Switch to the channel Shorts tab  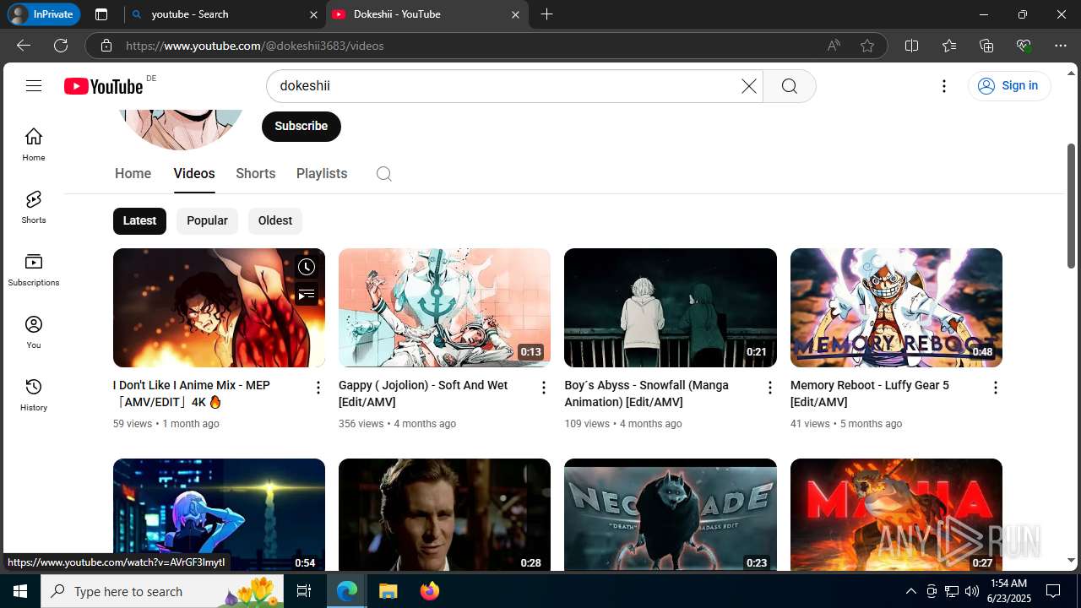pos(256,173)
